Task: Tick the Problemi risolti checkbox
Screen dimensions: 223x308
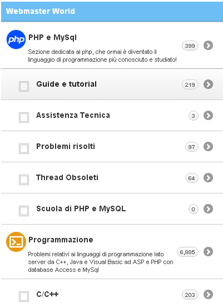Action: pos(24,148)
